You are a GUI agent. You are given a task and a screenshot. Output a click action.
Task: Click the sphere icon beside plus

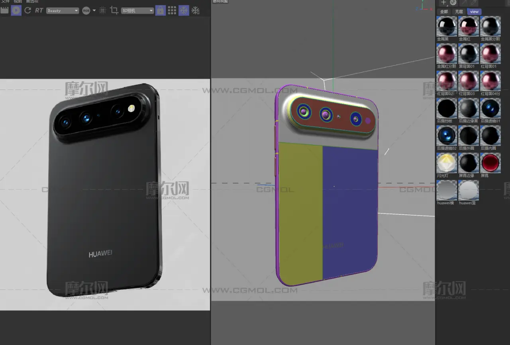(x=453, y=2)
